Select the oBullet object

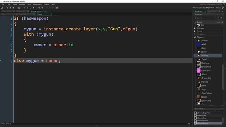[x=204, y=52]
